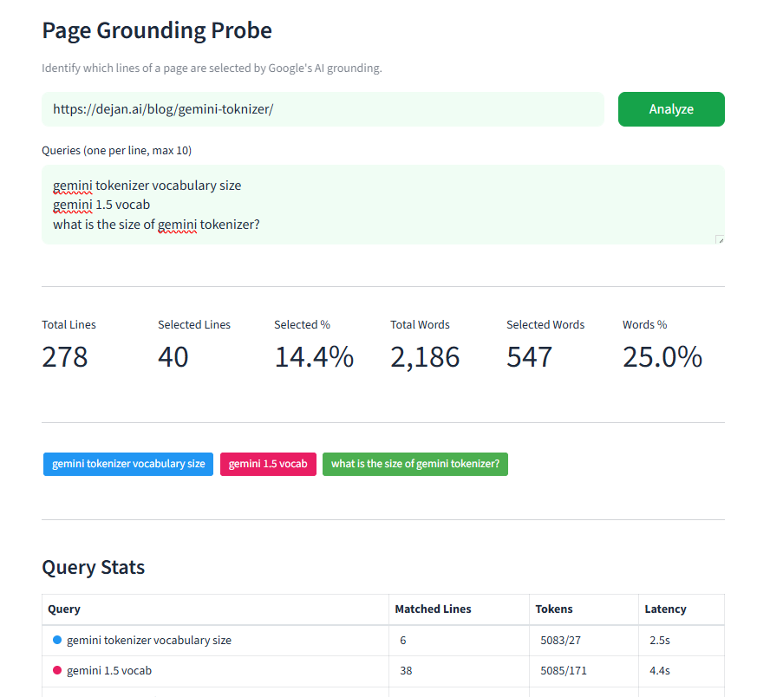Click 'what is the size of gemini tokenizer?' line in textarea
The image size is (757, 697).
(156, 225)
